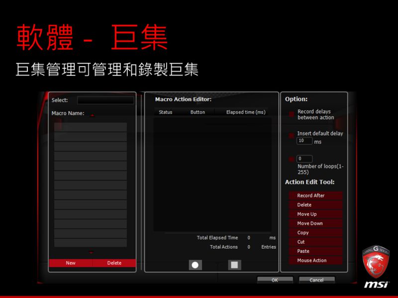Click the default delay ms input field
The image size is (398, 298).
click(x=304, y=141)
